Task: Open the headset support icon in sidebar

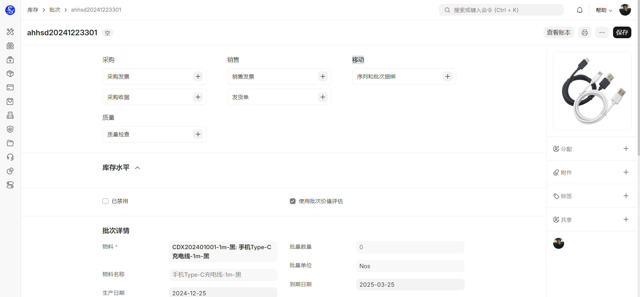Action: [10, 157]
